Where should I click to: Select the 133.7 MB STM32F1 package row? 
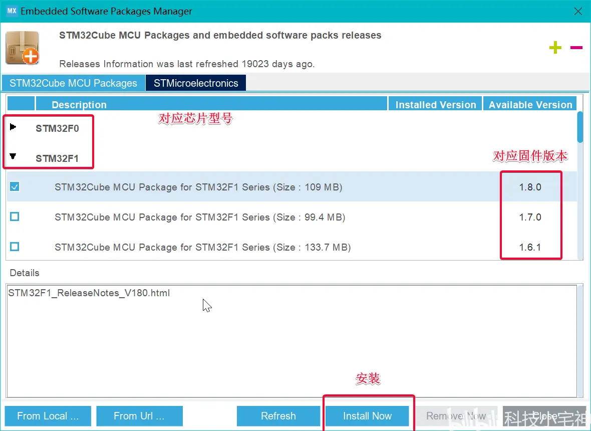292,247
